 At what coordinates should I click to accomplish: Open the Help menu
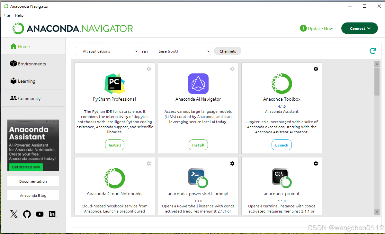click(x=19, y=15)
